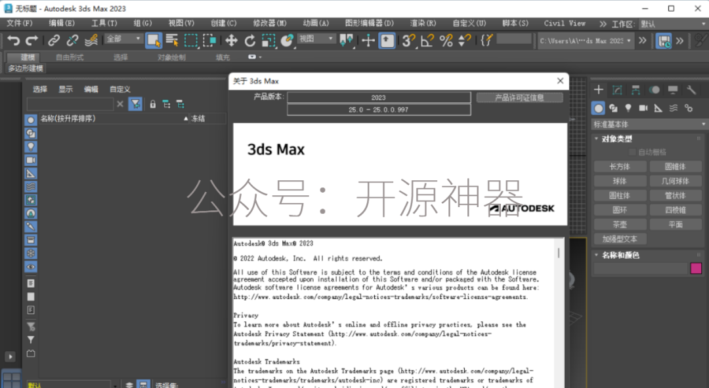Click the 长方体 primitive button
The image size is (709, 388).
coord(620,166)
